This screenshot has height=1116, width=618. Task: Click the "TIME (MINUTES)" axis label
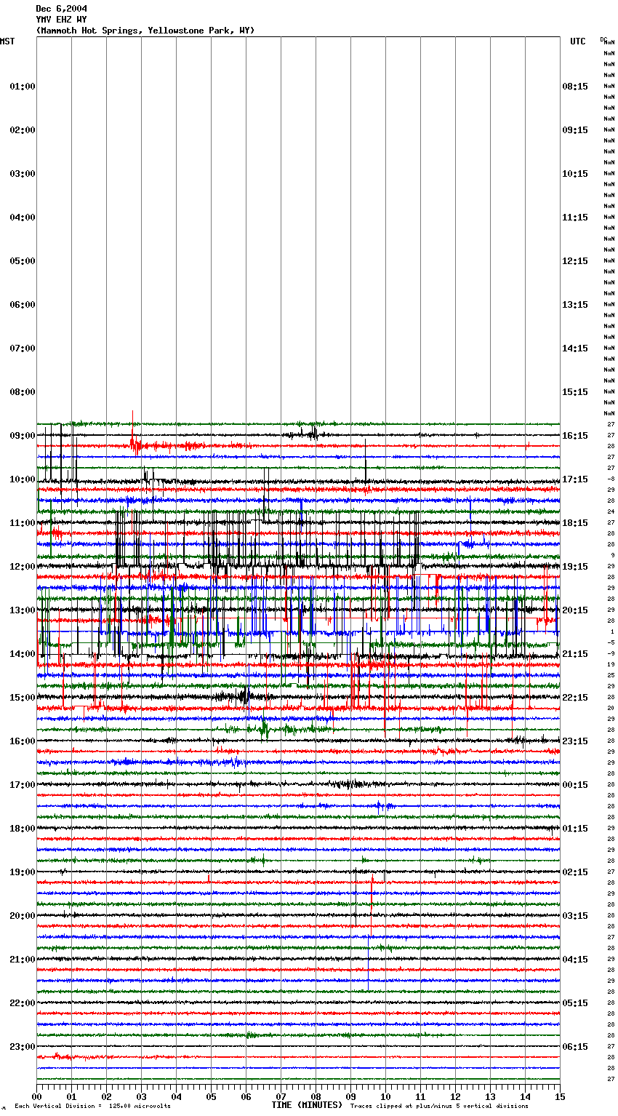pyautogui.click(x=307, y=1105)
